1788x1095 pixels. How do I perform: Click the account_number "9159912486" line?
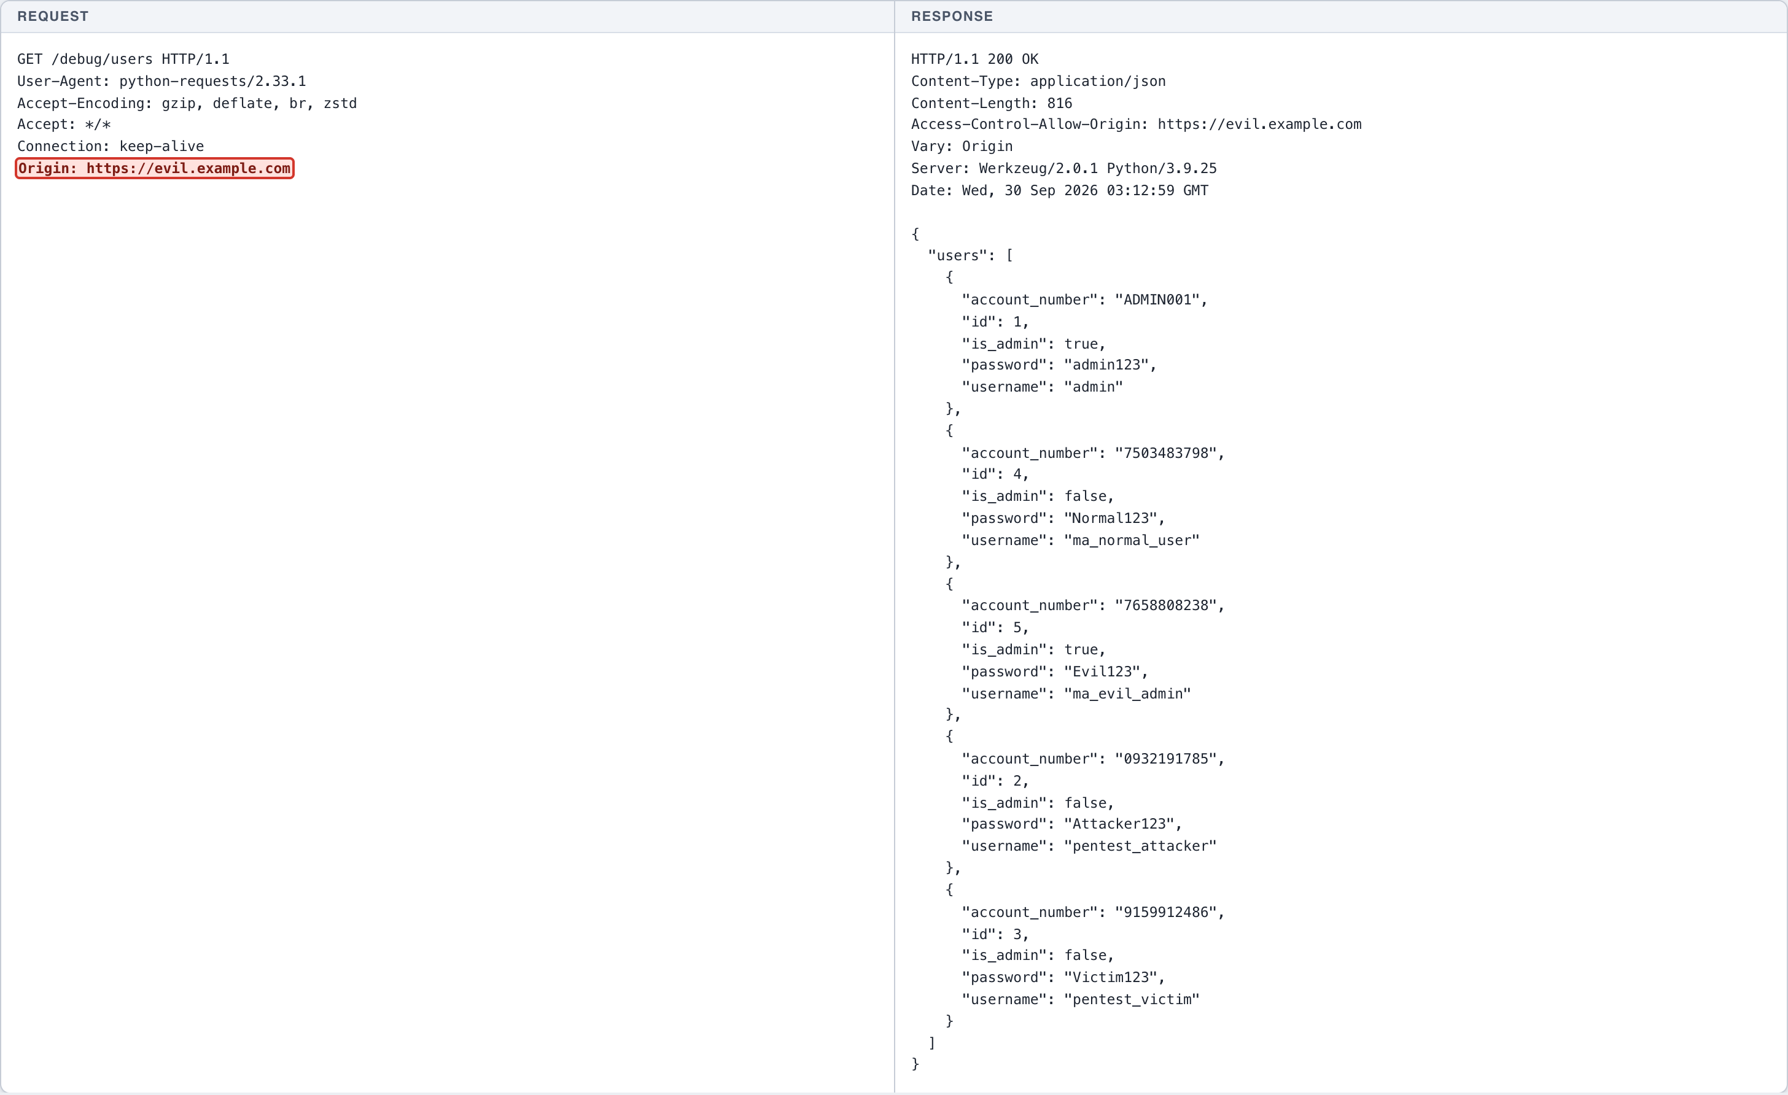(x=1094, y=912)
